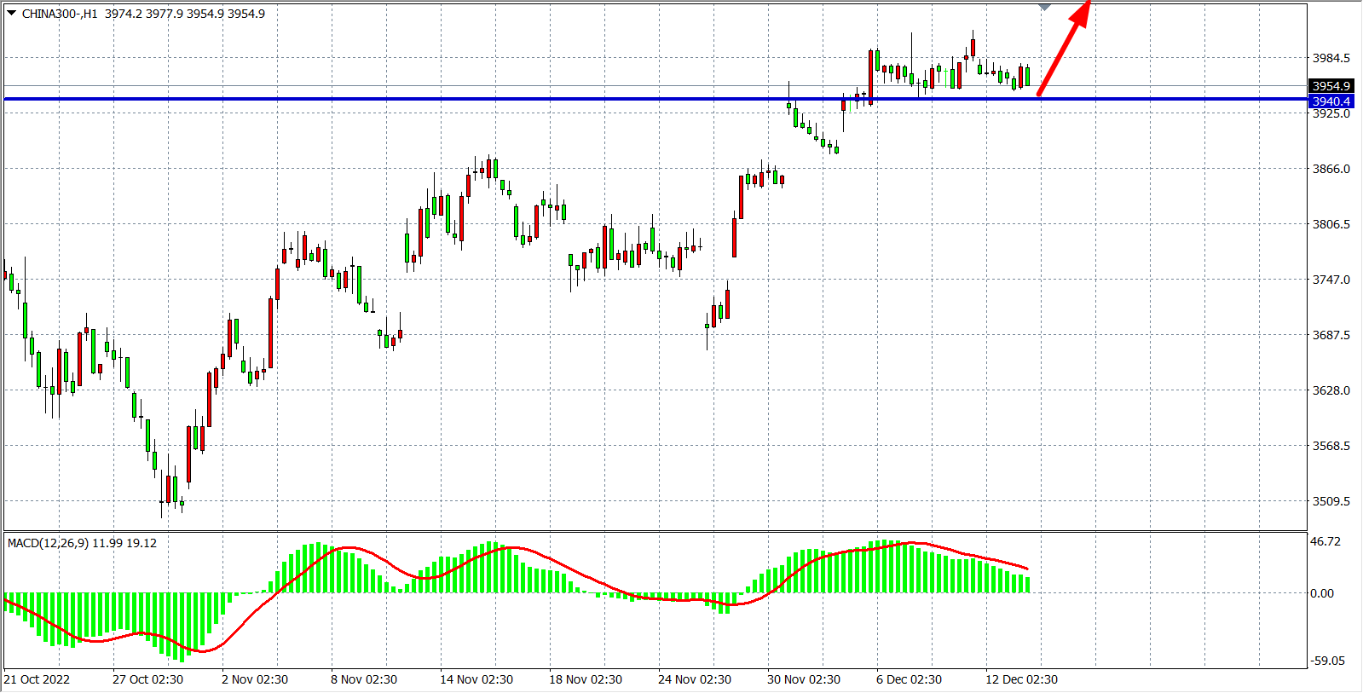Click the 3984.5 price scale label

1331,58
